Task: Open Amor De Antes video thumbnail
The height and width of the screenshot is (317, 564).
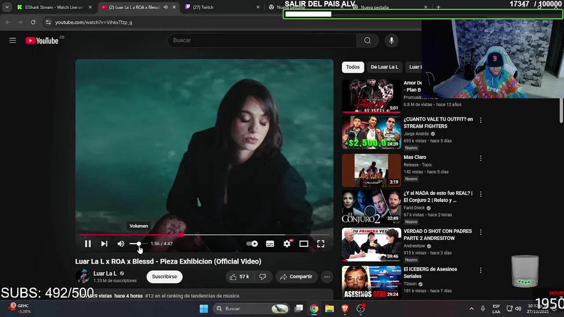Action: (x=371, y=96)
